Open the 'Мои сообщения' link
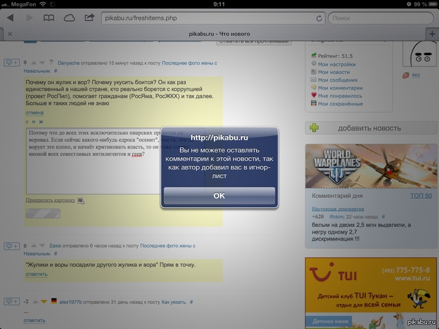 [x=337, y=80]
